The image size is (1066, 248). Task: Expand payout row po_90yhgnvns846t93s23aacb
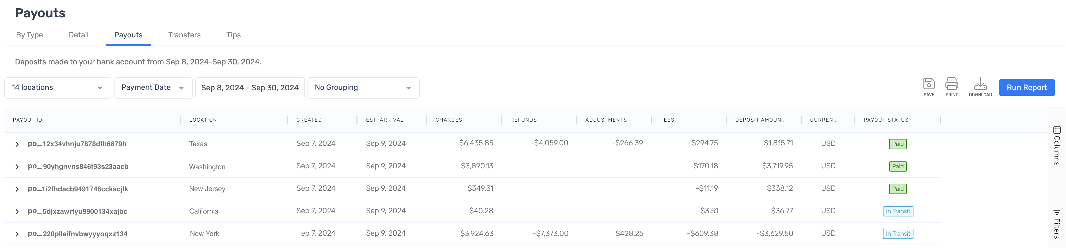[17, 166]
